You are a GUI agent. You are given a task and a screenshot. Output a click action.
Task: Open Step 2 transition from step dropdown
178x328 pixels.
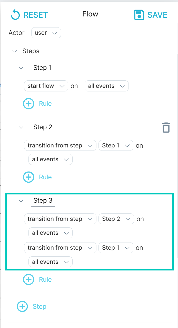[x=60, y=145]
